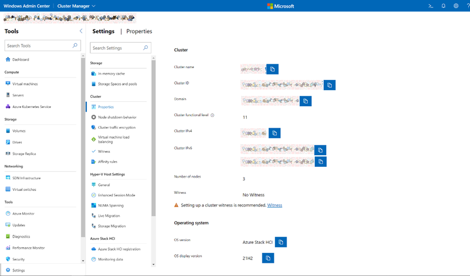Click the settings list scrollbar up arrow
This screenshot has height=276, width=470.
coord(154,58)
